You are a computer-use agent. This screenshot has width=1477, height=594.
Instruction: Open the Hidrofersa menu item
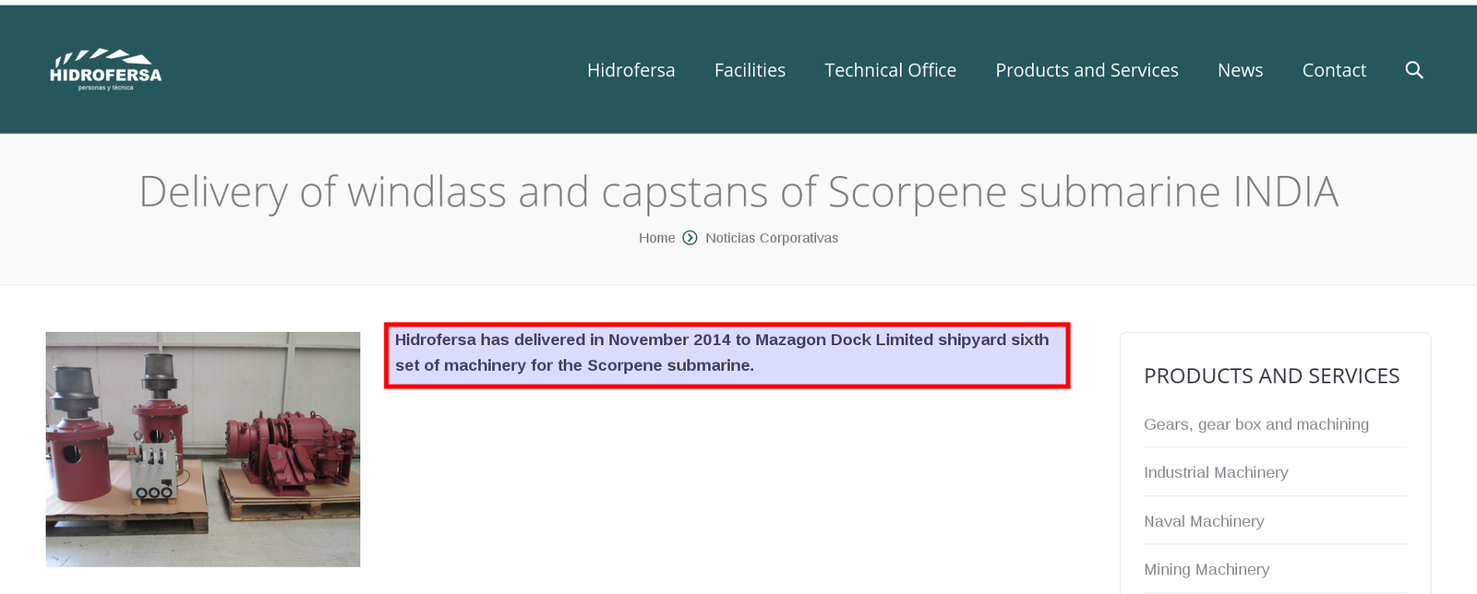coord(630,70)
